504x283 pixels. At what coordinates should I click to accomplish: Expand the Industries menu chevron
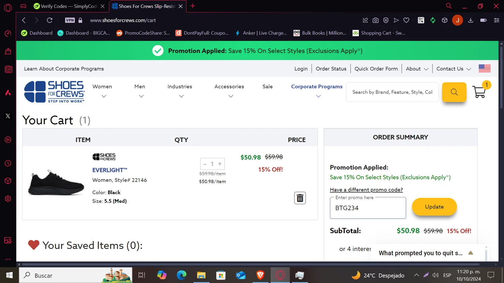(x=181, y=96)
